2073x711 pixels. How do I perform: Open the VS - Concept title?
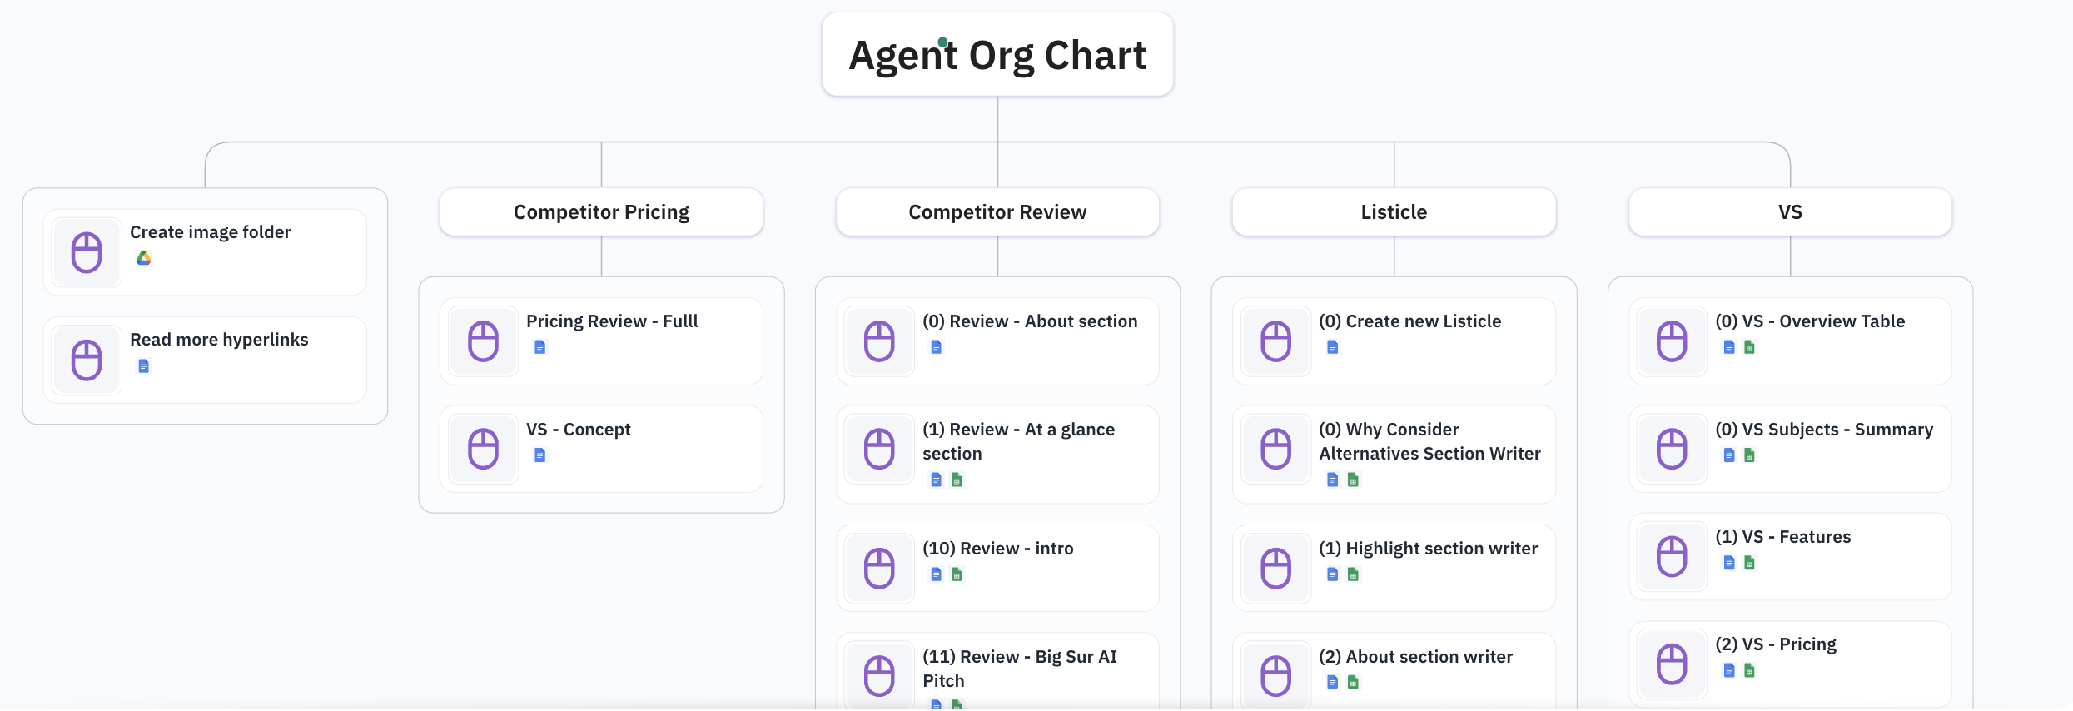point(579,430)
